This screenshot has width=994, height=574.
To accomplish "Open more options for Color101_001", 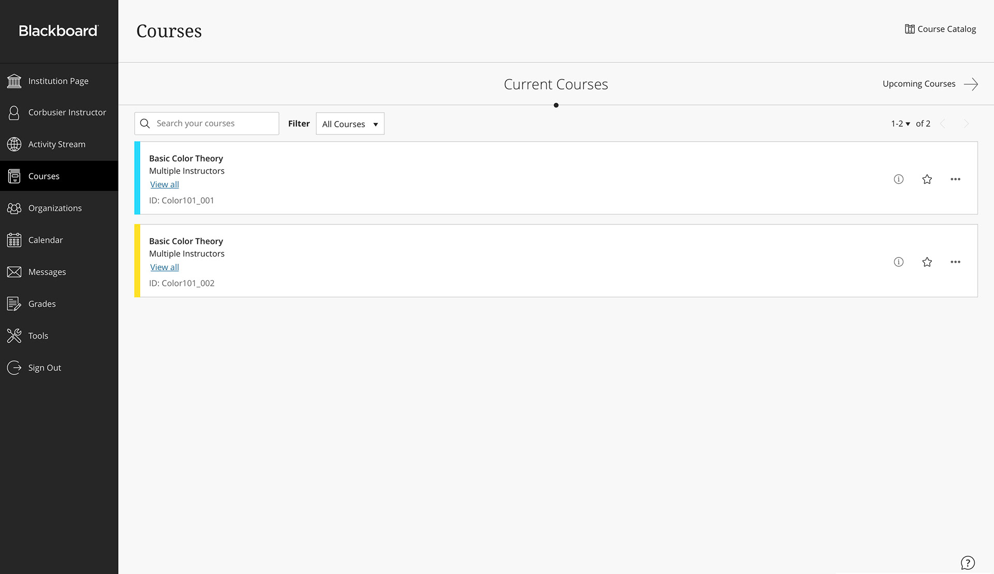I will point(956,179).
